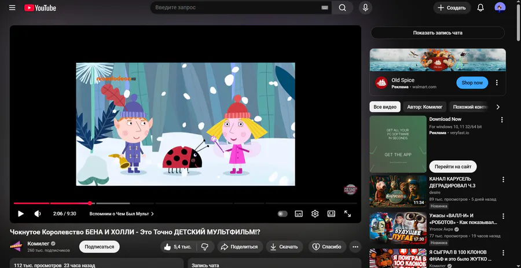
Task: Subscribe with the Подписаться button
Action: coord(100,247)
